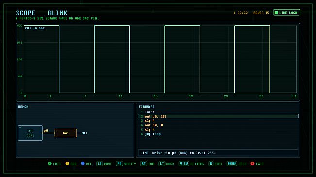Click the puzzle description about period-8 square wave
Viewport: 316px width, 177px height.
pyautogui.click(x=57, y=18)
